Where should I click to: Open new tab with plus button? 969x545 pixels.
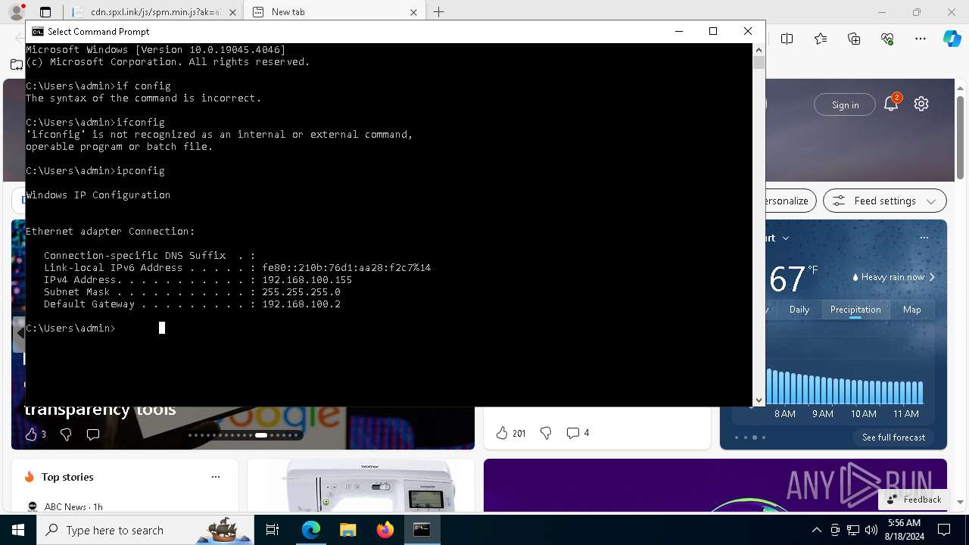[x=438, y=12]
